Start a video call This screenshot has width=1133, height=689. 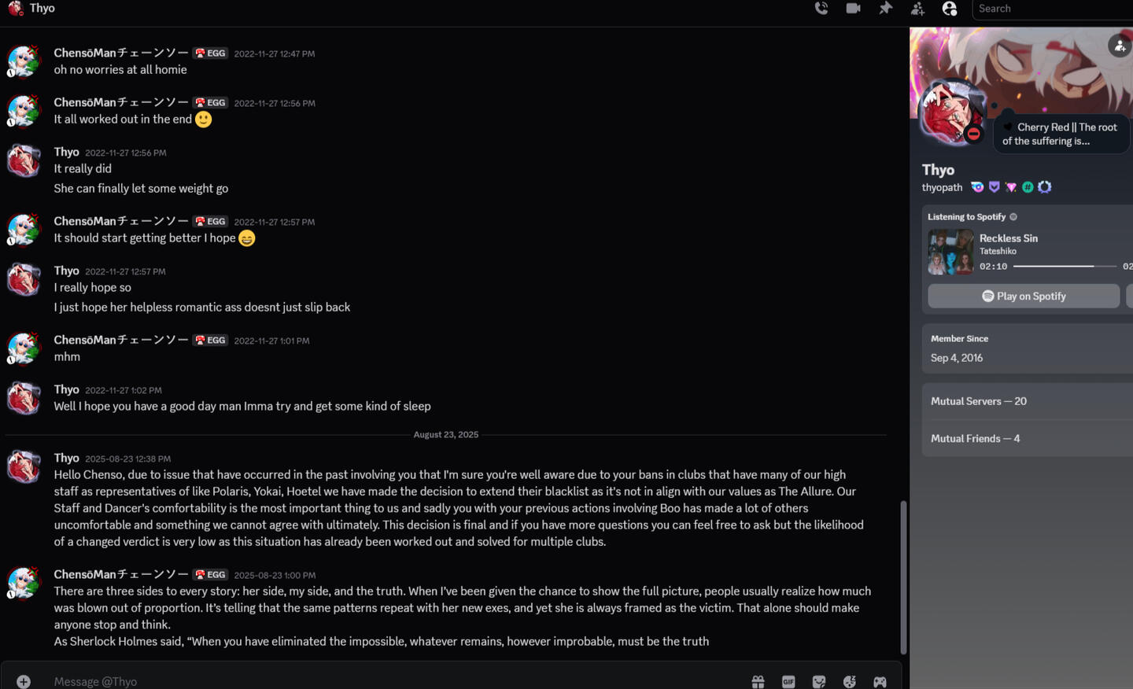[853, 9]
